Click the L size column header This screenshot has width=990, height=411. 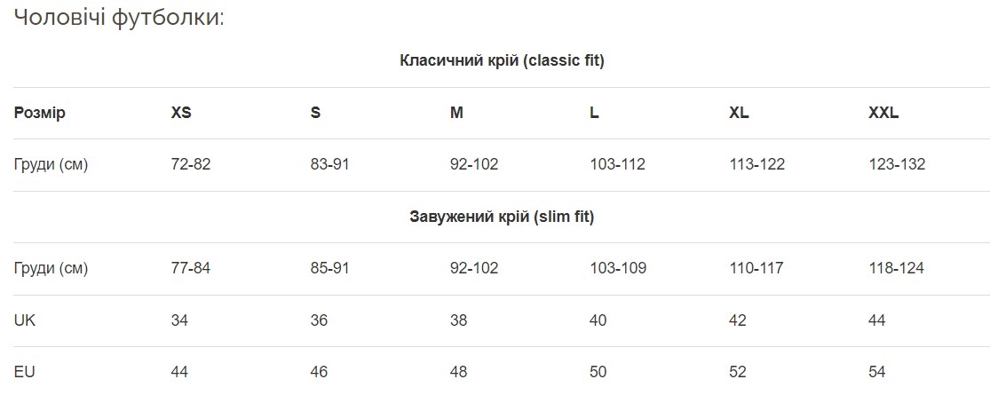pos(594,113)
